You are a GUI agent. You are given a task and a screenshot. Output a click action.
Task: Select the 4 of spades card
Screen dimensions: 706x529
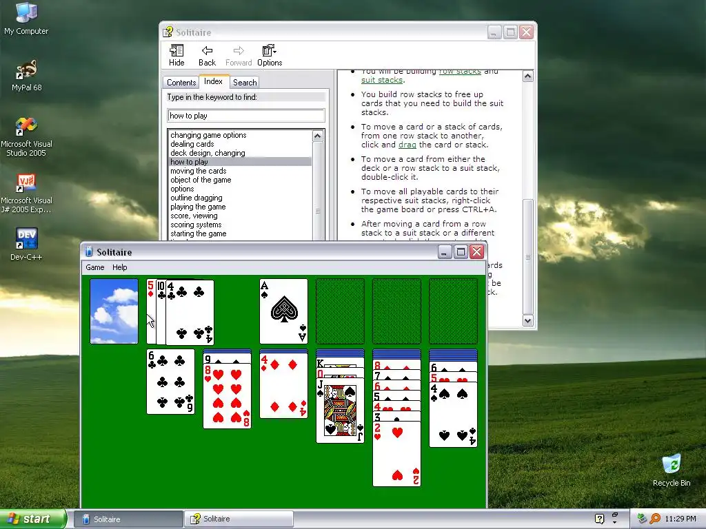coord(454,414)
